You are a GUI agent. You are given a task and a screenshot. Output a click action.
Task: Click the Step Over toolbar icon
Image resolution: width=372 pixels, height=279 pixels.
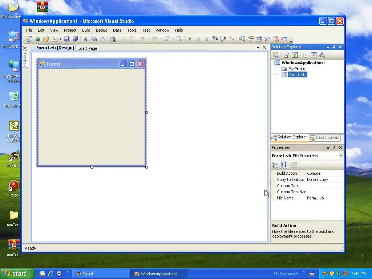[223, 39]
